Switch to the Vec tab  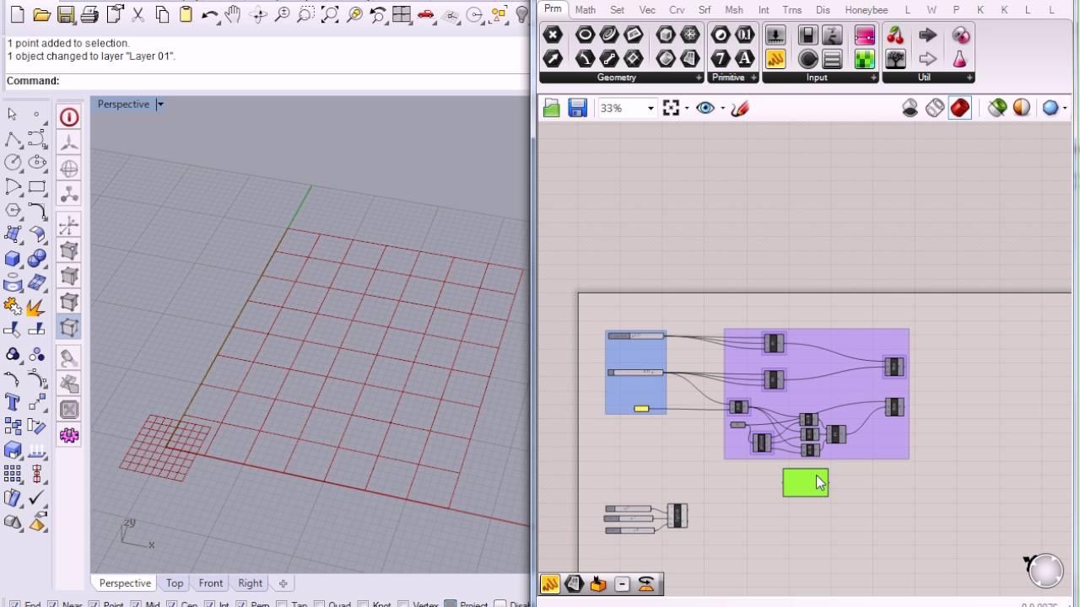(647, 10)
